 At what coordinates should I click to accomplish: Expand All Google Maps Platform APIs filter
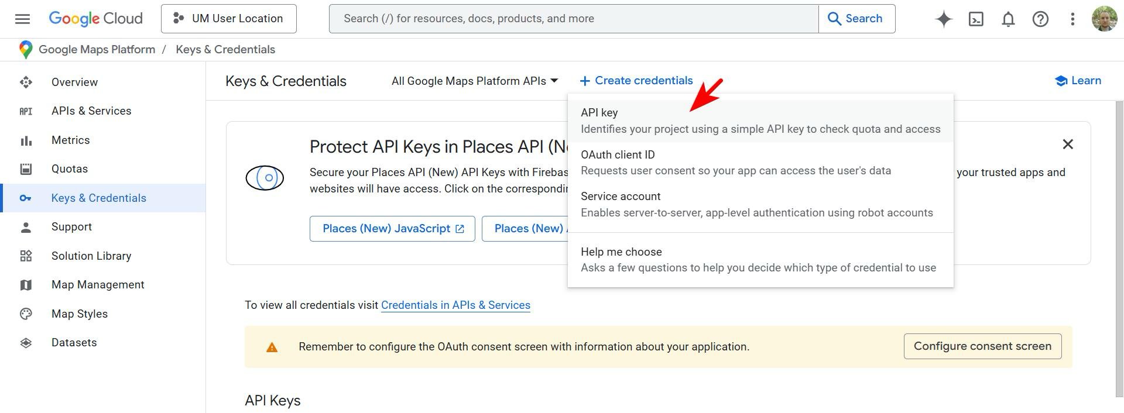tap(475, 81)
